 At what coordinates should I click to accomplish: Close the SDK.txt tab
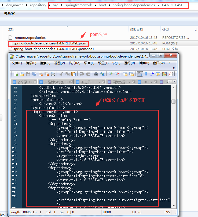(x=155, y=82)
